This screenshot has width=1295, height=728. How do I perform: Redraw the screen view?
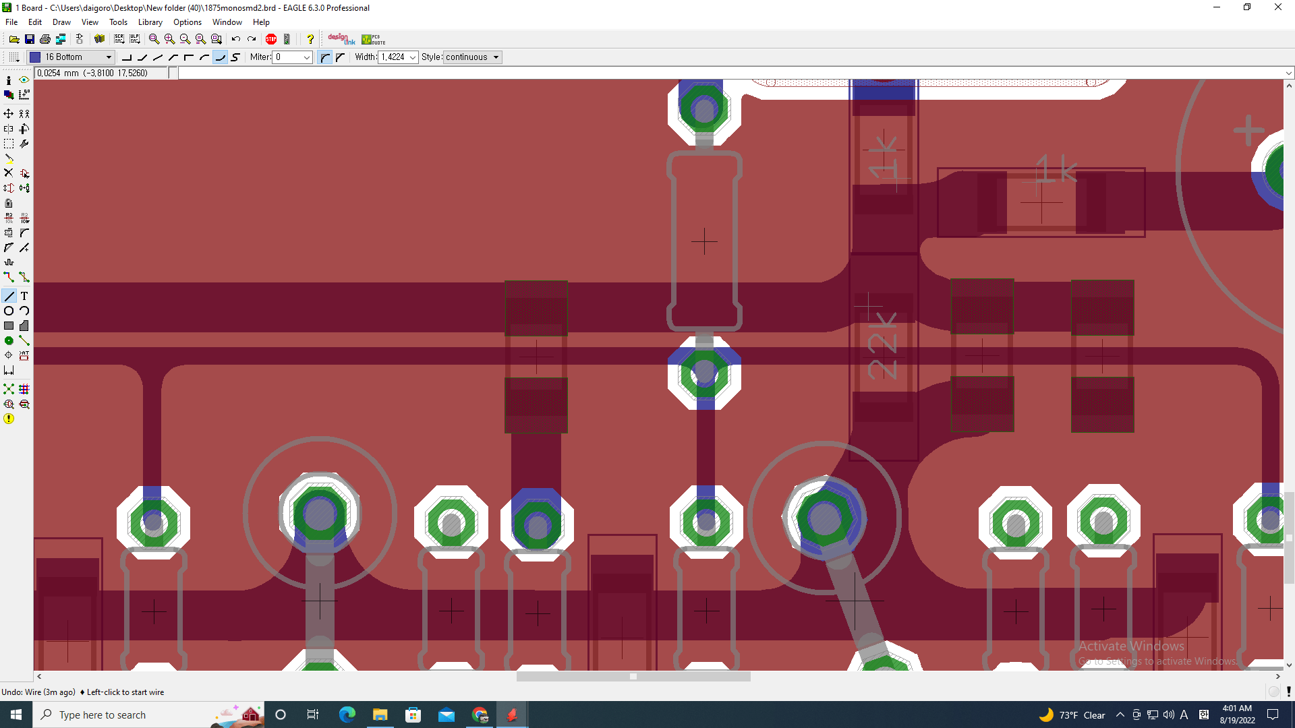(200, 39)
